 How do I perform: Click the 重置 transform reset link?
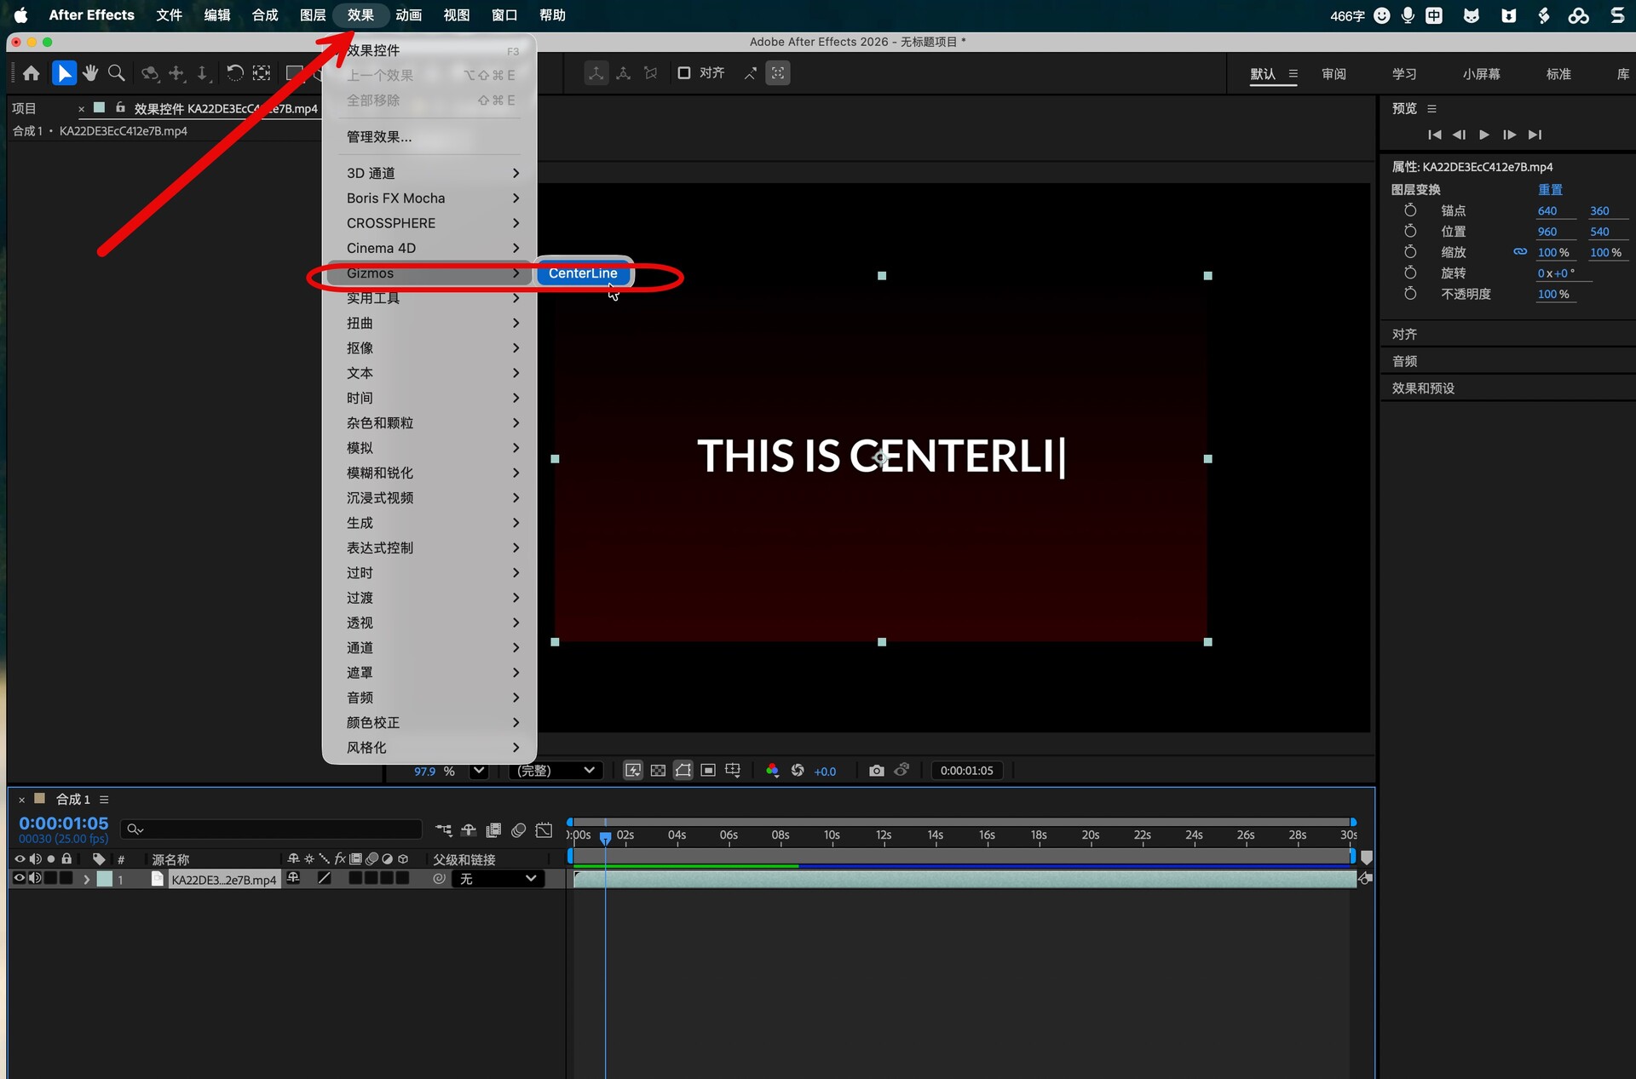pyautogui.click(x=1550, y=190)
